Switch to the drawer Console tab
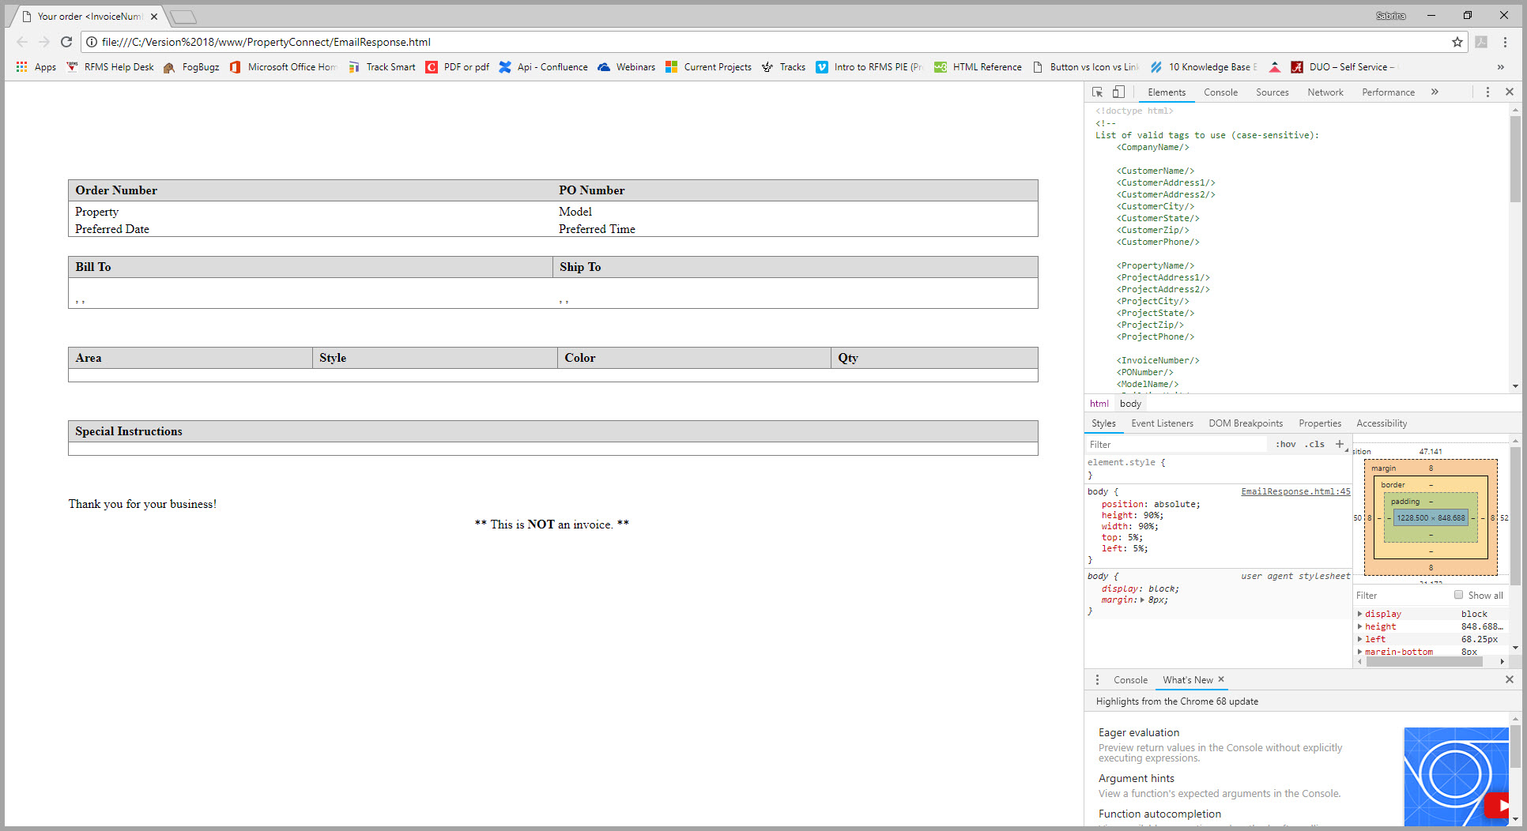1527x831 pixels. tap(1130, 680)
